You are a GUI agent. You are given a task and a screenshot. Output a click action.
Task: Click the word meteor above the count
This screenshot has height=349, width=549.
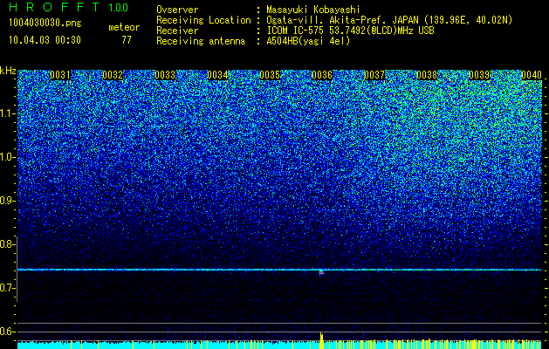coord(124,27)
